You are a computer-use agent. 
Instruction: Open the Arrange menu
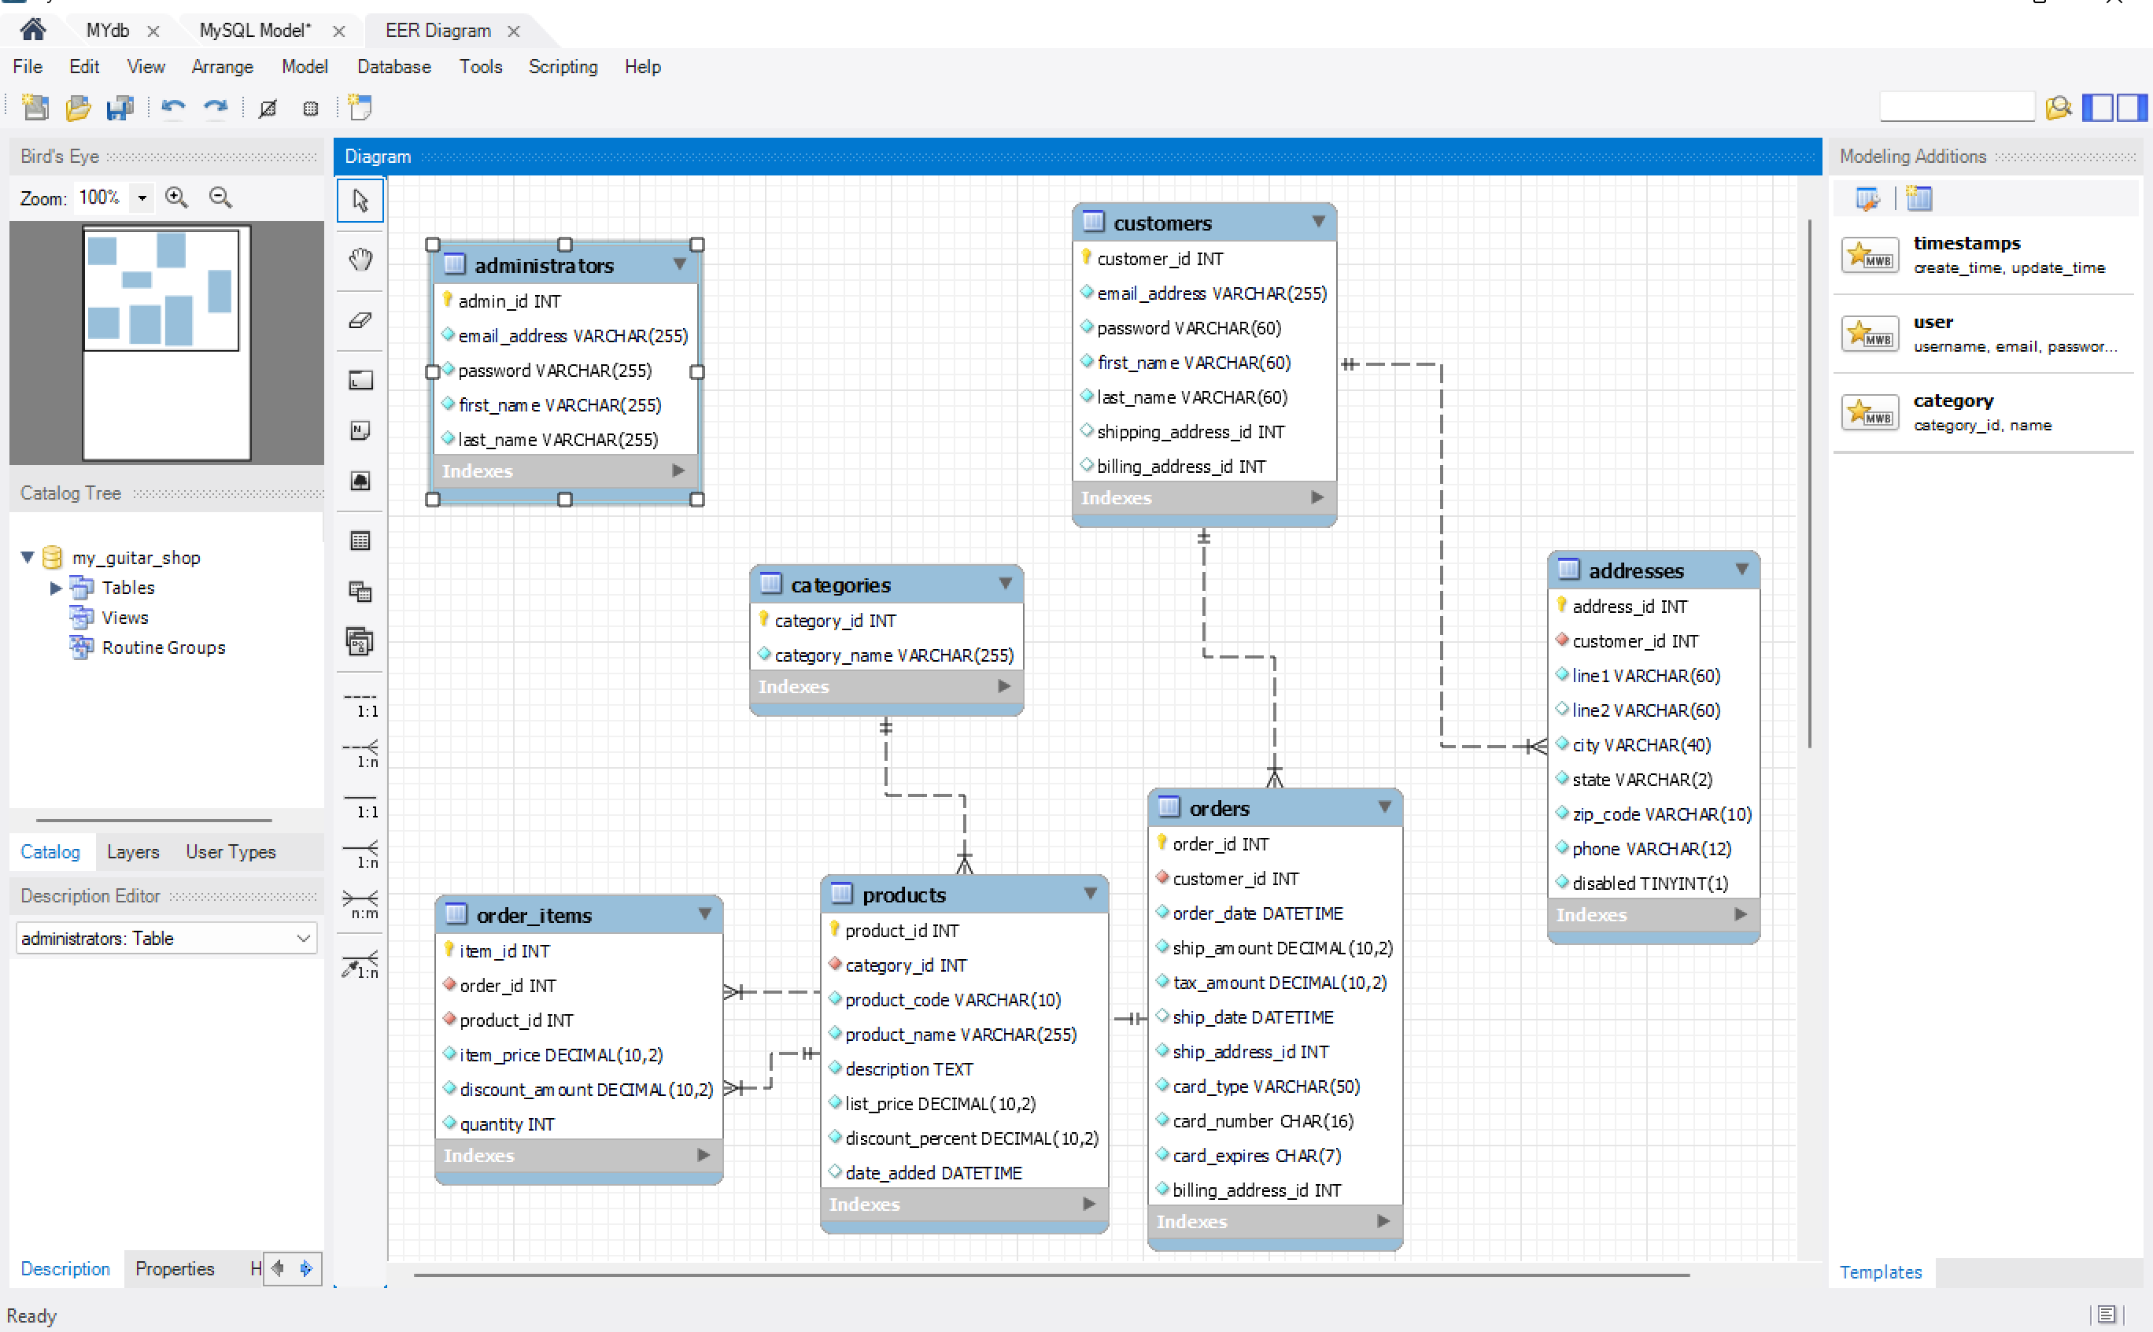click(222, 67)
